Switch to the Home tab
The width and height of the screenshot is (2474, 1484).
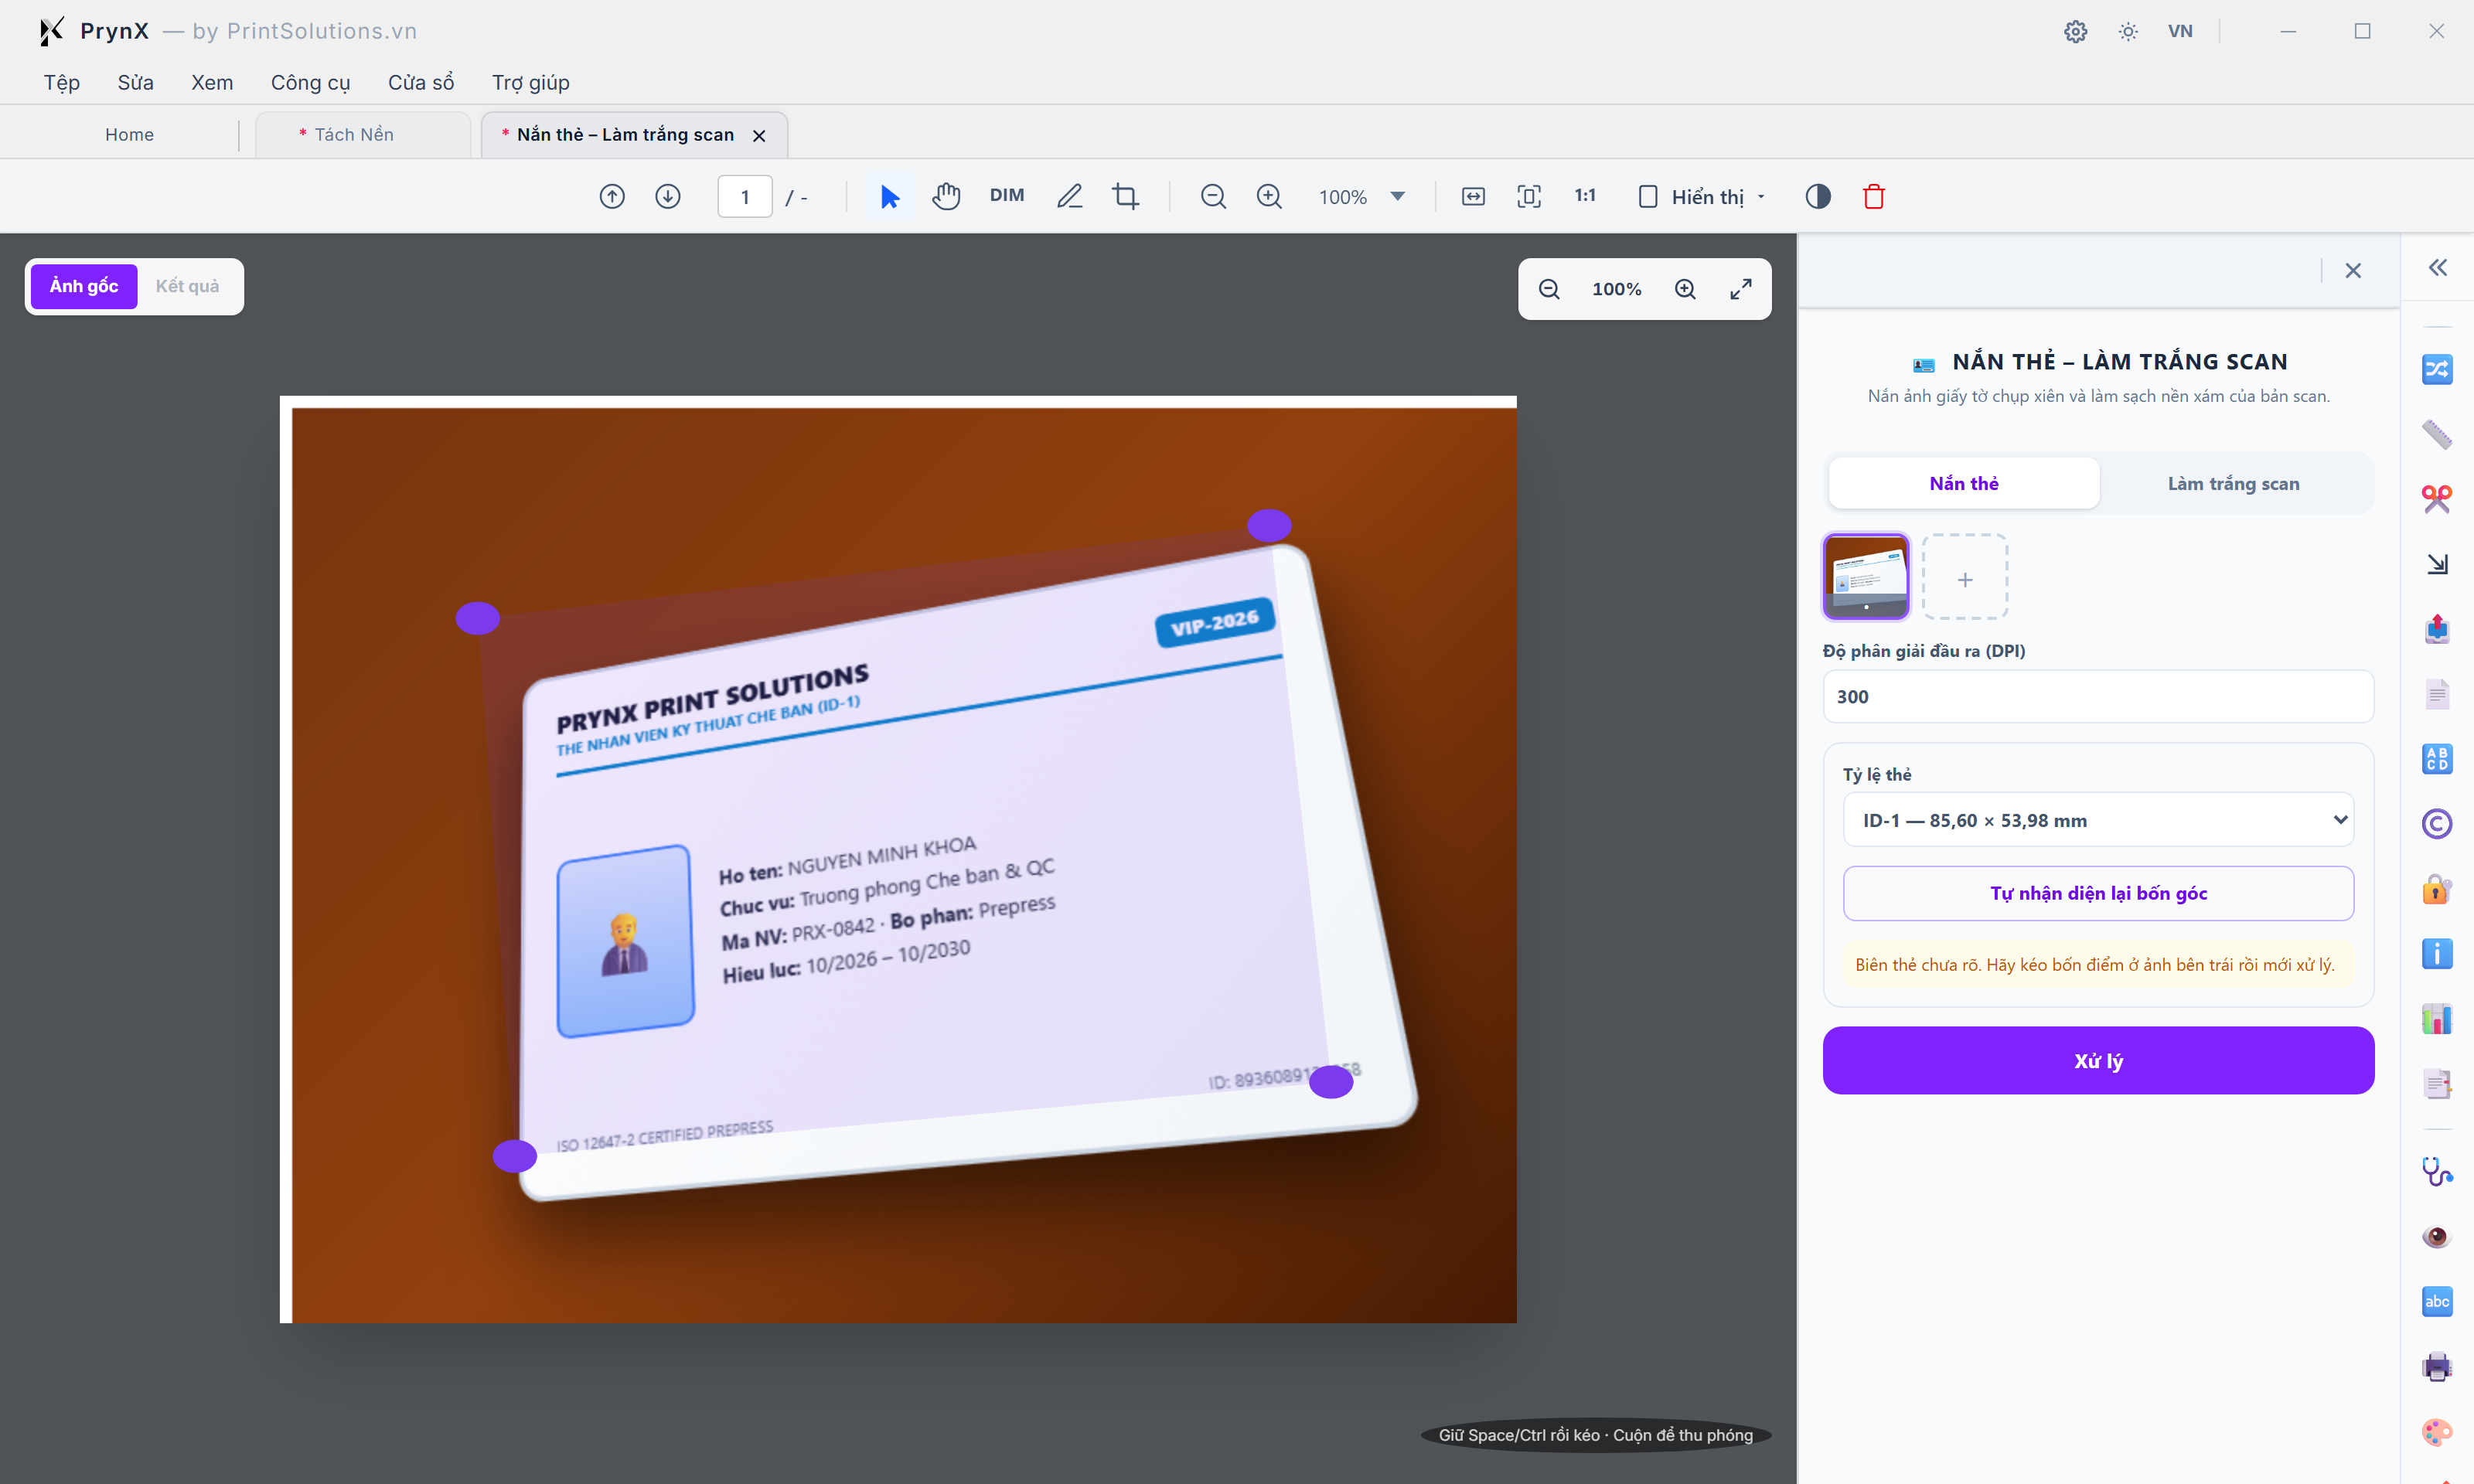point(129,134)
